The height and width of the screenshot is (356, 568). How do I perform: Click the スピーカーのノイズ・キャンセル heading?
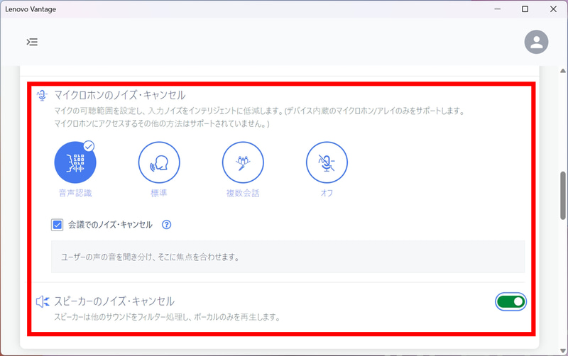click(x=114, y=301)
